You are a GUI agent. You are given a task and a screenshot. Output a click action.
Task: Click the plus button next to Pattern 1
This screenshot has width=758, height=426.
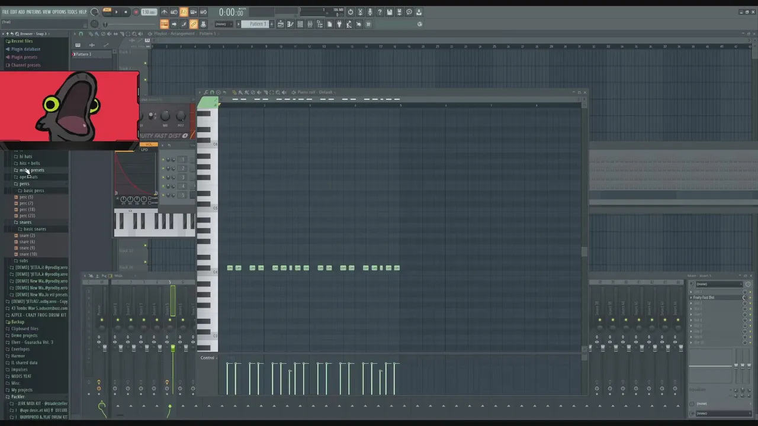[272, 24]
